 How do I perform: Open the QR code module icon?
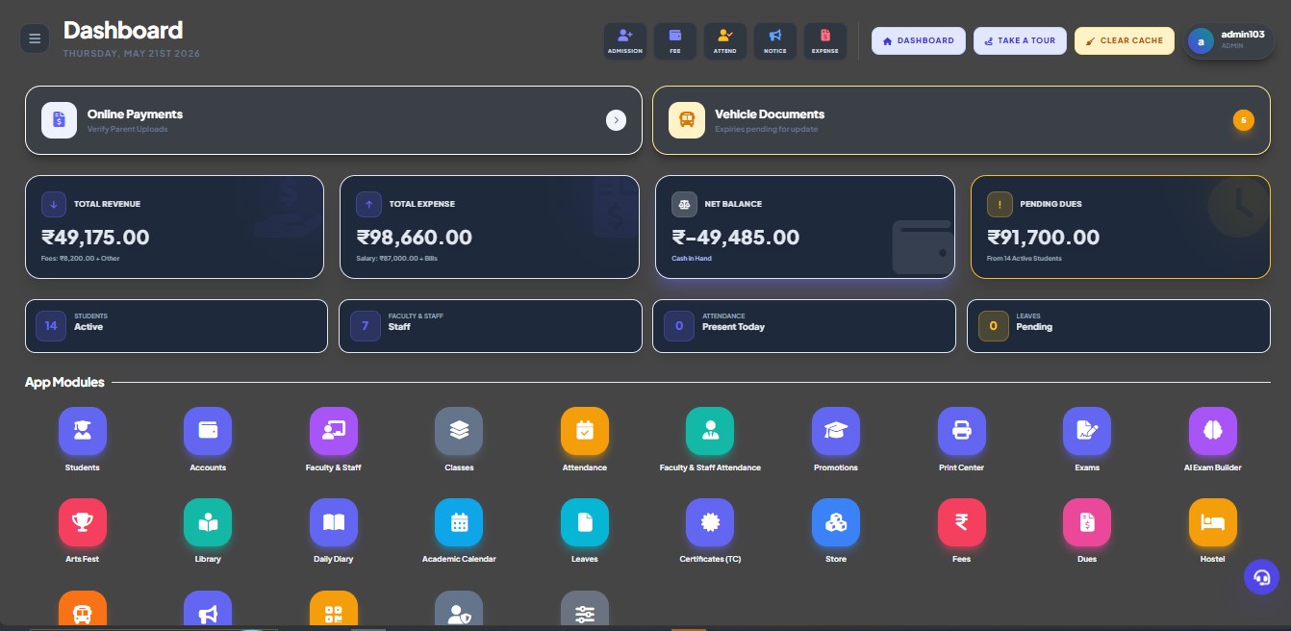tap(334, 610)
